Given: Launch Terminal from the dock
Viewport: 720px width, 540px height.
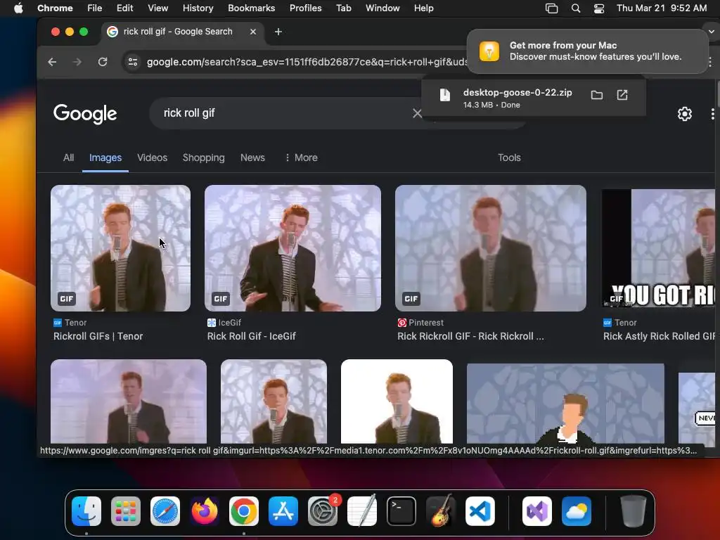Looking at the screenshot, I should (401, 511).
